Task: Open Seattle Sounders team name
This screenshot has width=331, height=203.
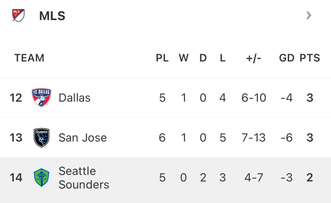Action: [84, 178]
